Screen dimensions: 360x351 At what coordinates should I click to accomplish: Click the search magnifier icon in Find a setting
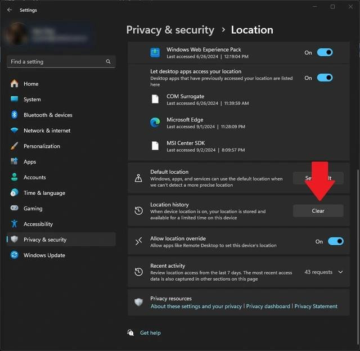point(107,61)
